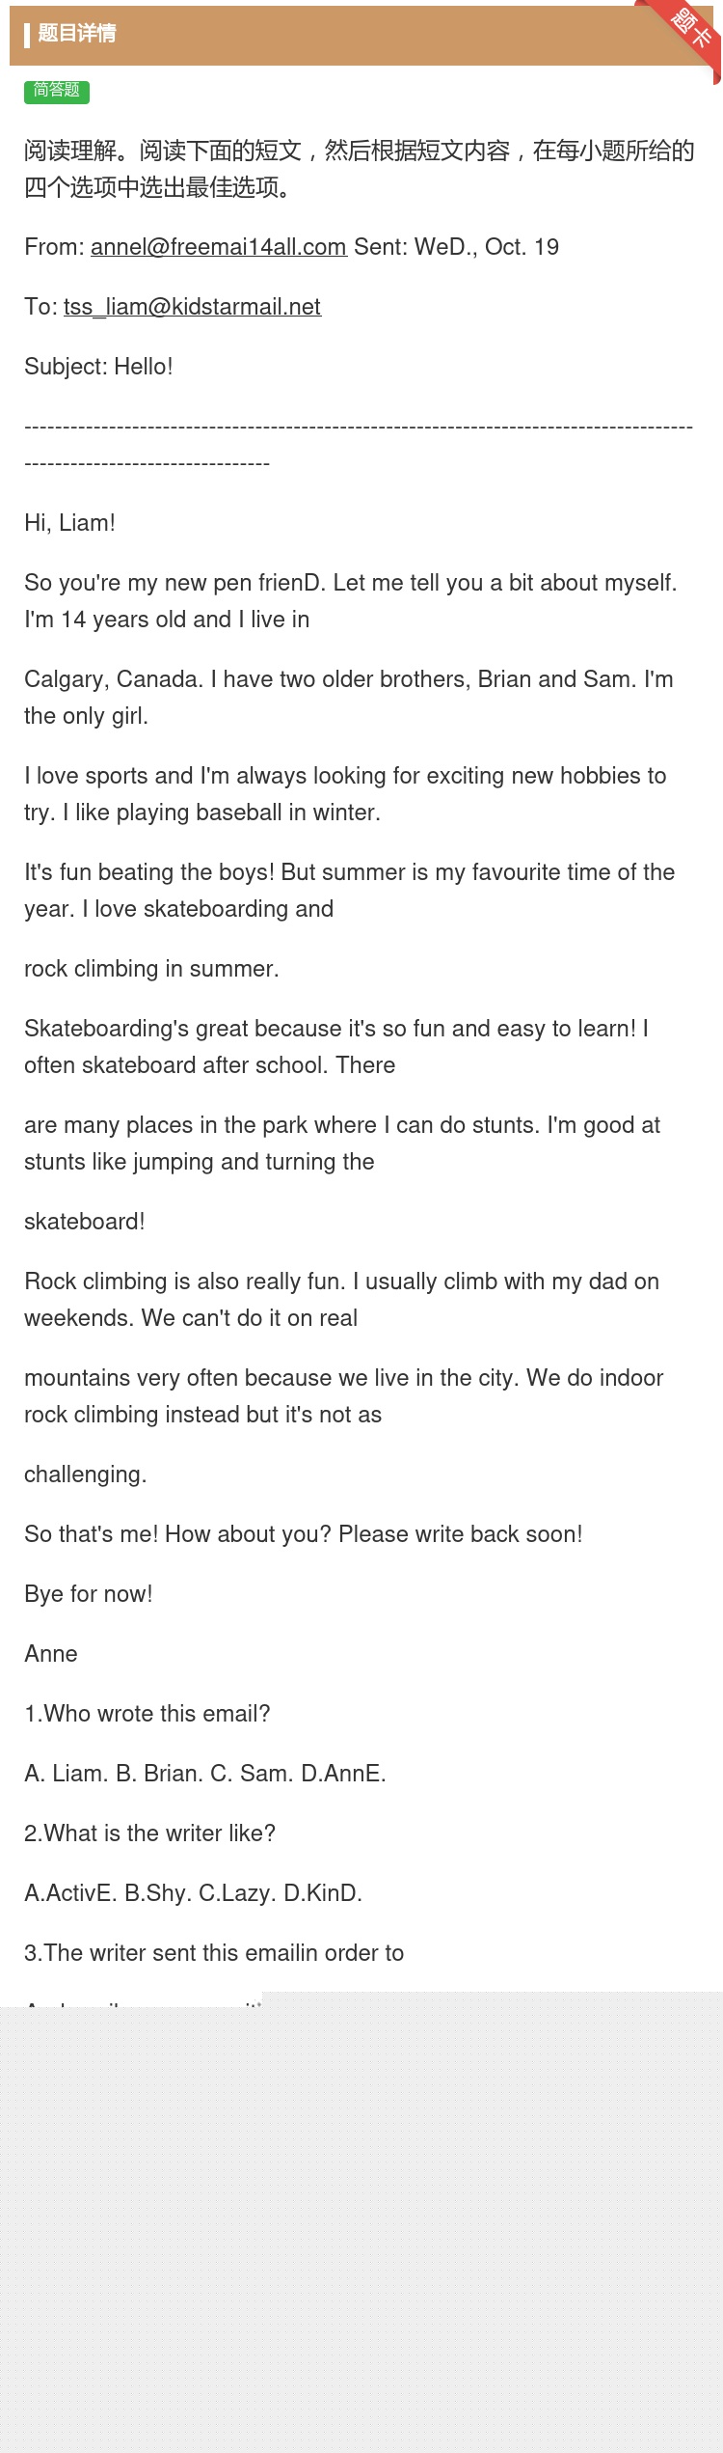This screenshot has height=2453, width=723.
Task: Click the Anne signature line
Action: click(x=51, y=1654)
